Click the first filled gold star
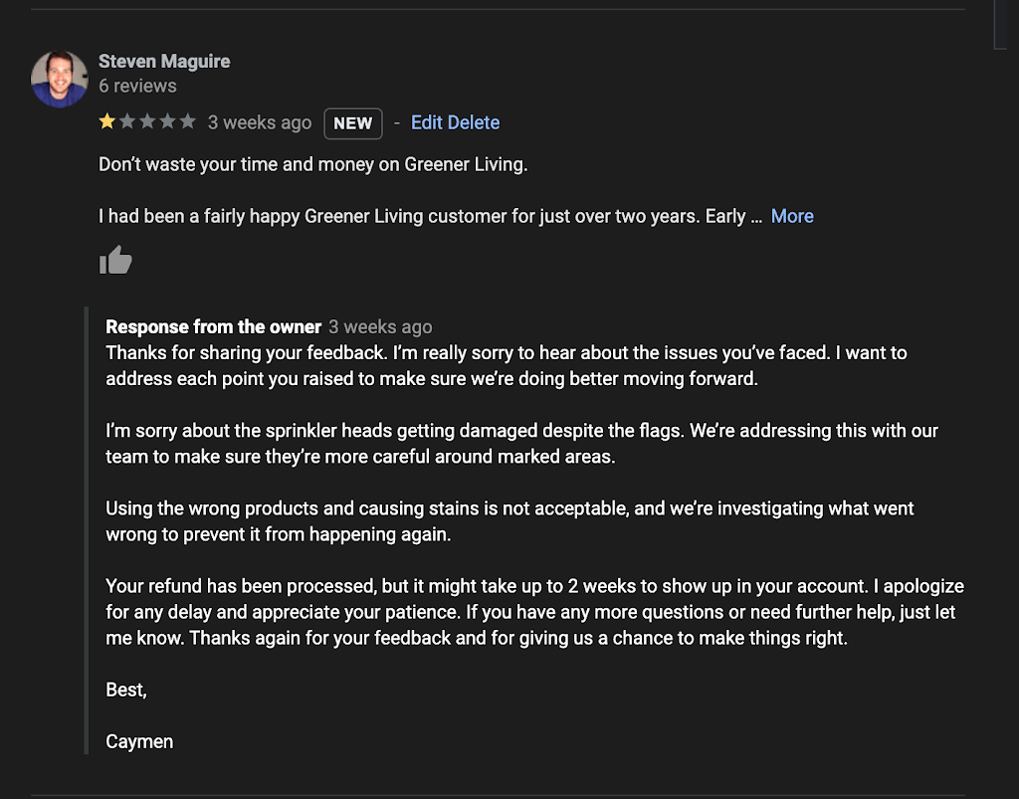Viewport: 1019px width, 799px height. (107, 121)
